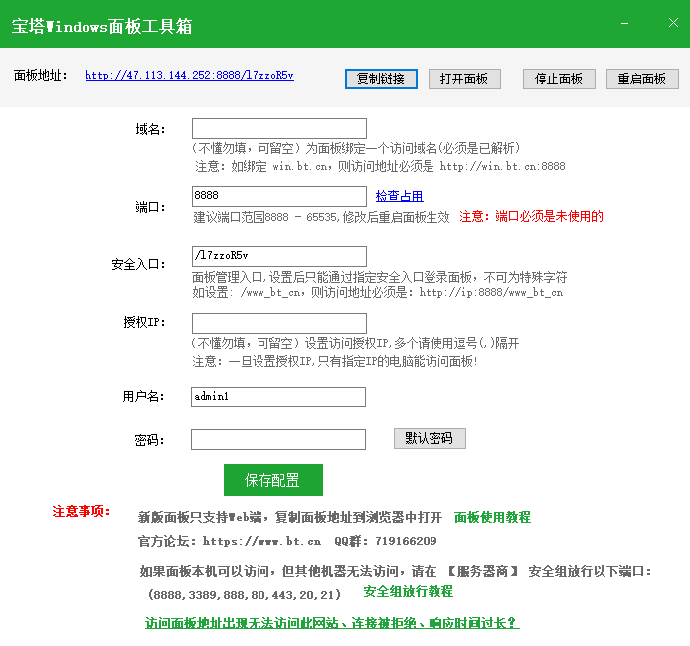Open the panel with 打开面板 button
This screenshot has height=646, width=690.
coord(464,80)
